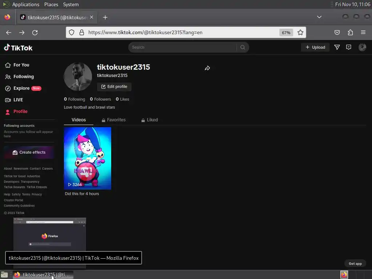
Task: Go to the For You feed
Action: [17, 65]
